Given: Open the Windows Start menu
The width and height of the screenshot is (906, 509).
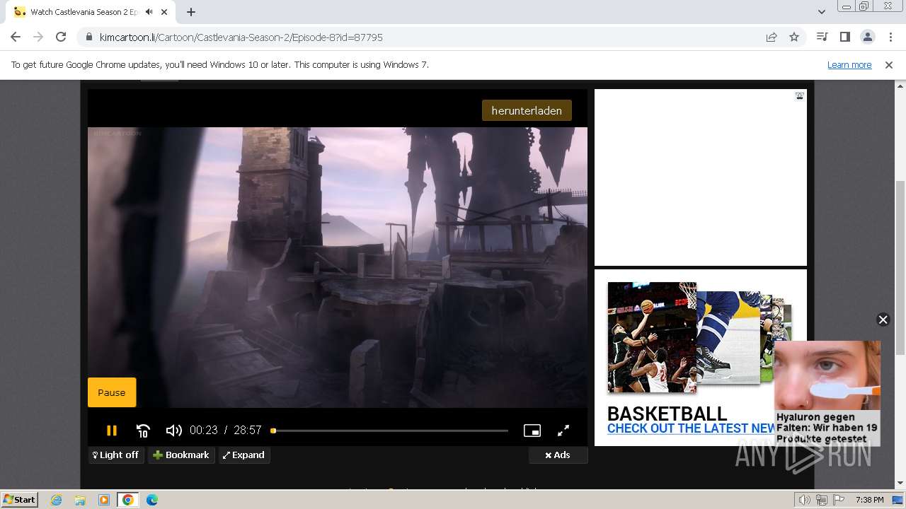Looking at the screenshot, I should click(x=19, y=499).
